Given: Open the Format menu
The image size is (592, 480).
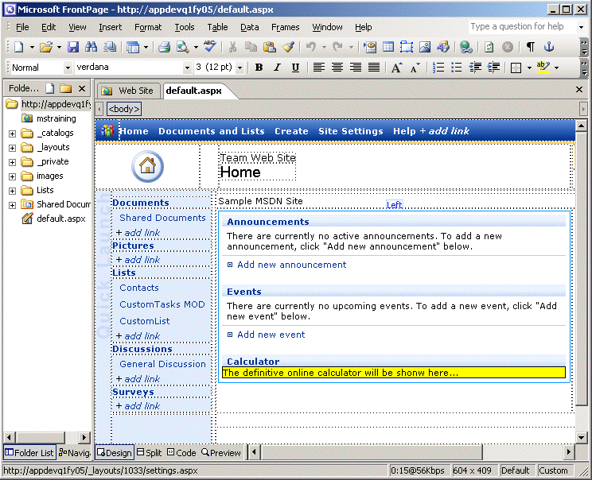Looking at the screenshot, I should point(148,27).
